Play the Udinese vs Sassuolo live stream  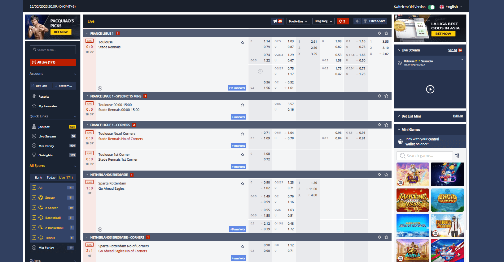coord(430,89)
